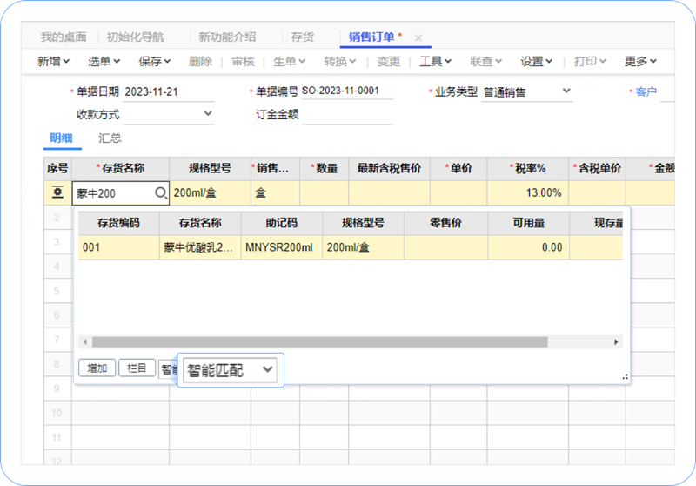
Task: Click the 订金金额 input field
Action: tap(348, 114)
